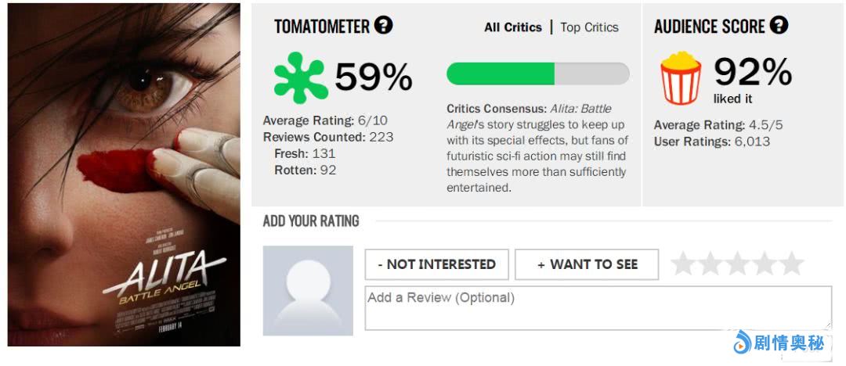Click the popcorn bucket audience icon

pos(681,78)
